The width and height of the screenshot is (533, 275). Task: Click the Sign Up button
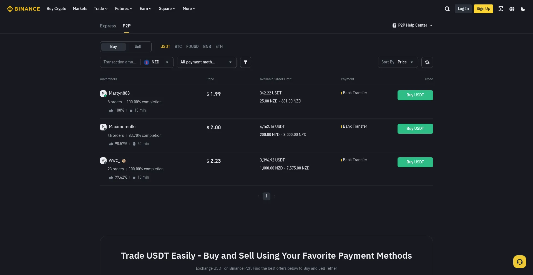pyautogui.click(x=483, y=9)
